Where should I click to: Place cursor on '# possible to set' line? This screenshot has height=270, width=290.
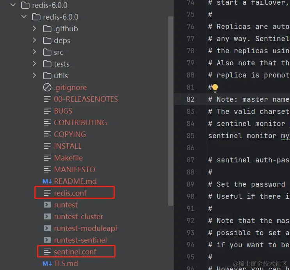pyautogui.click(x=249, y=233)
